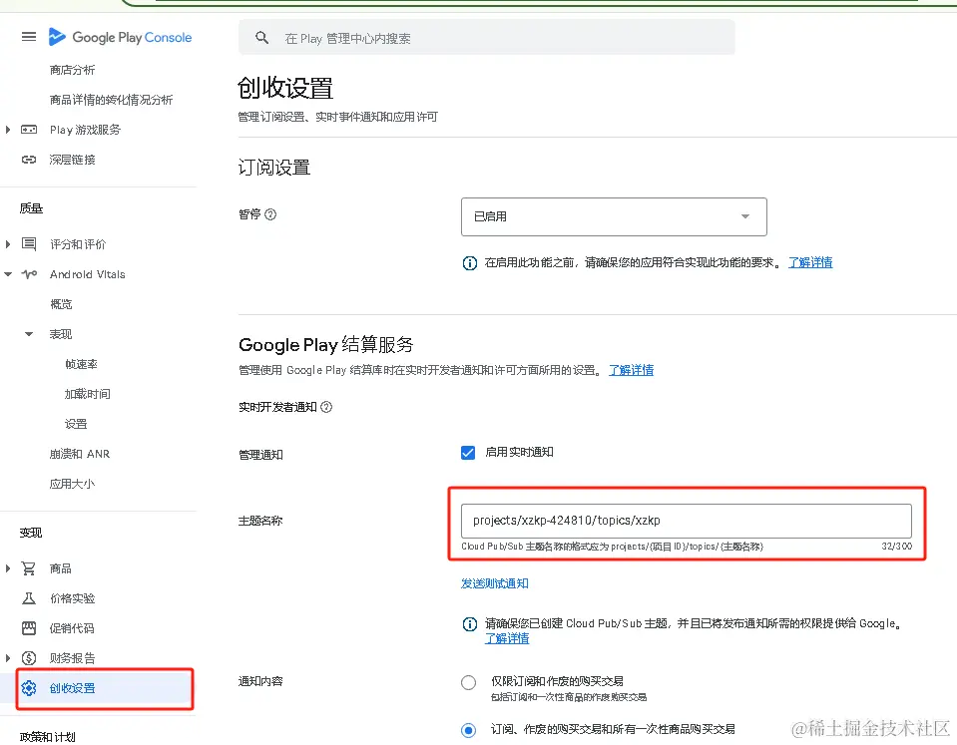Click the 发送测试通知 link

click(x=494, y=583)
